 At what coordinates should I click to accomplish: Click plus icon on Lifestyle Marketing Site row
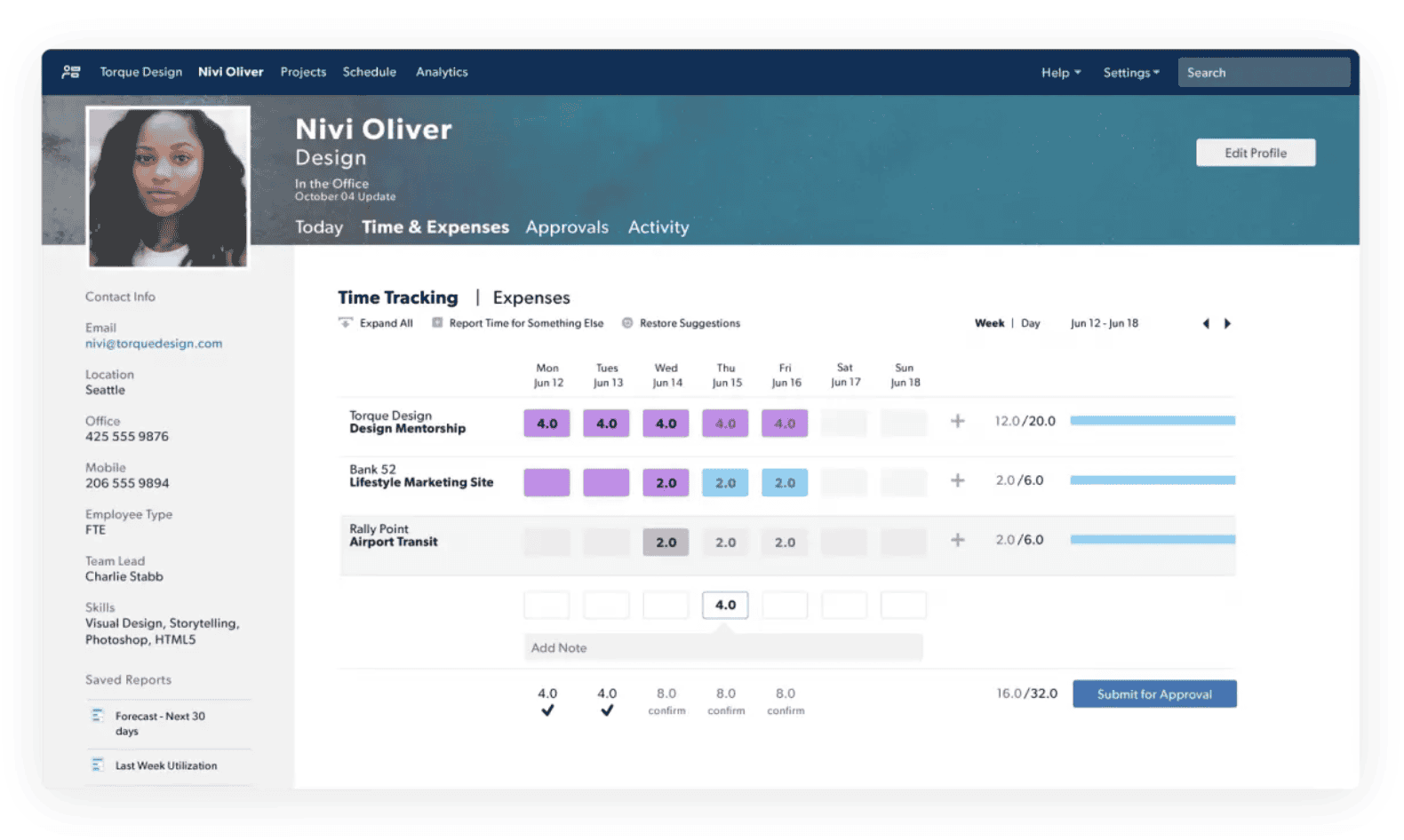[957, 480]
